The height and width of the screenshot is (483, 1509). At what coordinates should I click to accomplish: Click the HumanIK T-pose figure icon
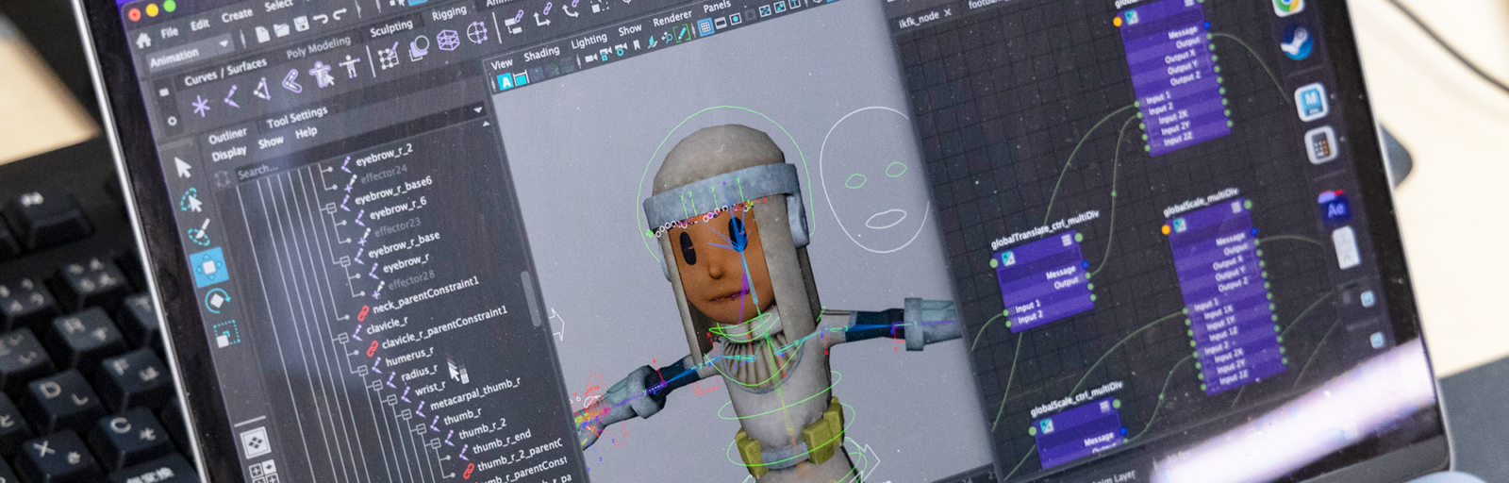point(350,66)
